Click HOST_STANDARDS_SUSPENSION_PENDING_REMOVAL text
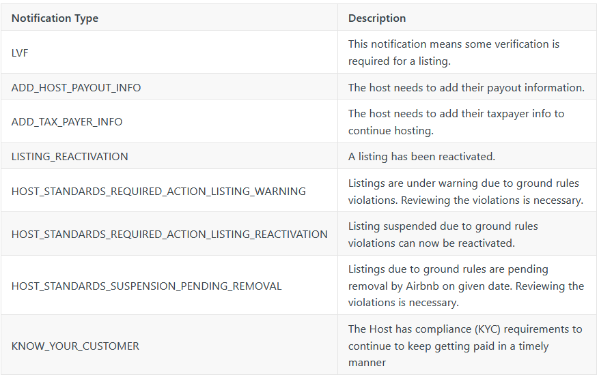 pos(147,286)
